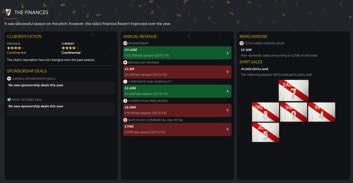Screen dimensions: 353x183
Task: Click the down arrow on the £8.28M prize money row
Action: (x=227, y=110)
